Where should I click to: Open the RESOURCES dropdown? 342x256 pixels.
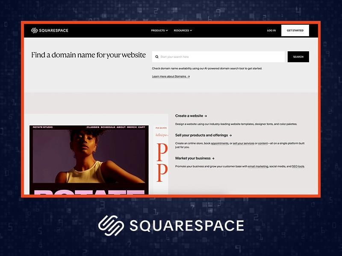coord(183,30)
